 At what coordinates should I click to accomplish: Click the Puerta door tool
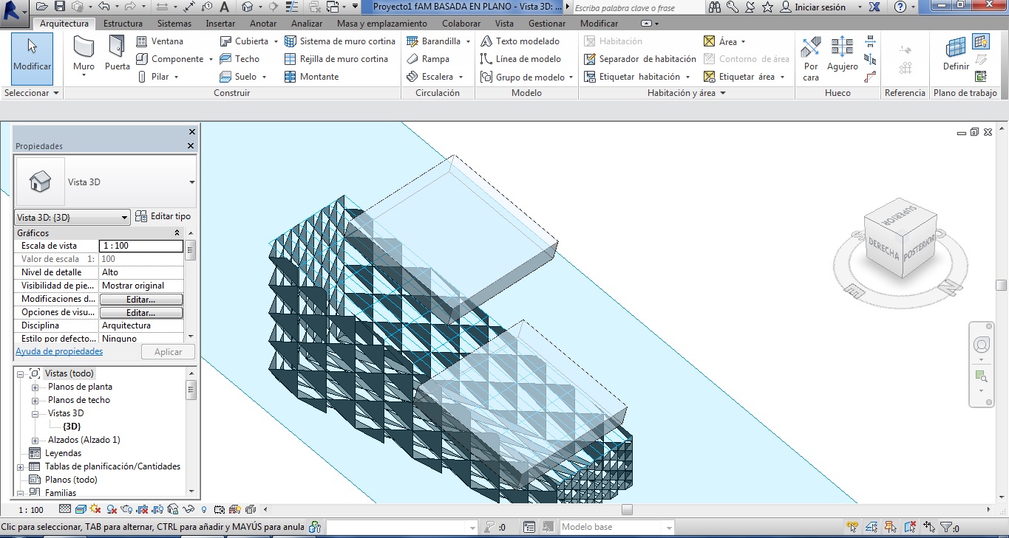click(117, 55)
